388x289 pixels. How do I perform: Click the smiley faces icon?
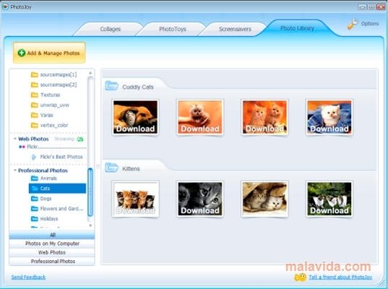300,277
